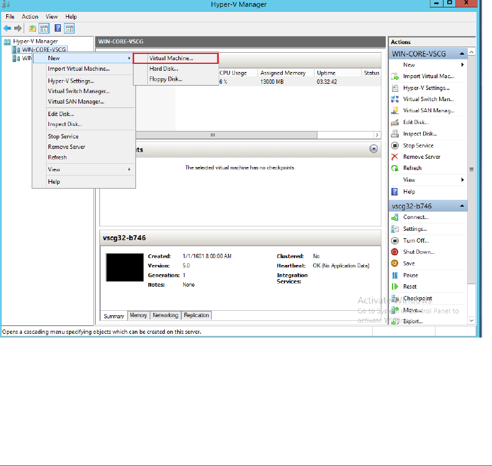
Task: Select Inspect Disk... in context menu
Action: [x=84, y=125]
